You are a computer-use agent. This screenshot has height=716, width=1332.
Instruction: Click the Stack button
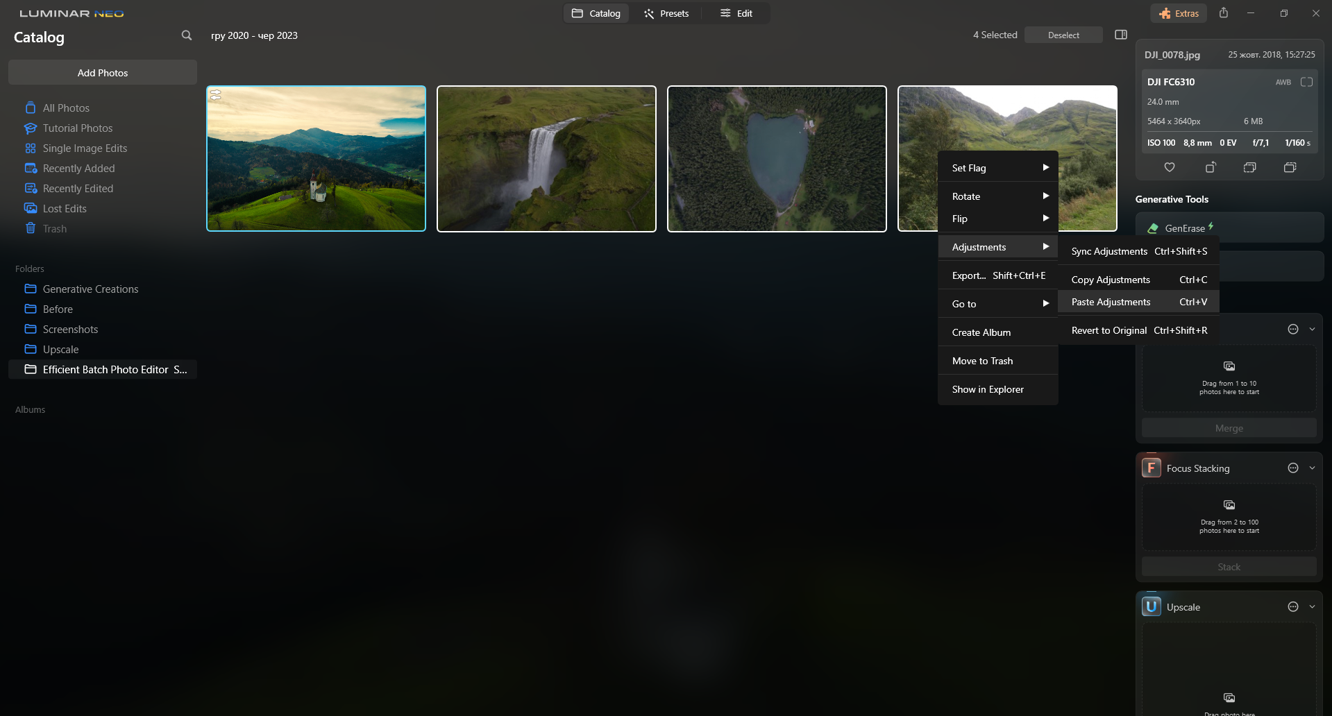[1229, 567]
